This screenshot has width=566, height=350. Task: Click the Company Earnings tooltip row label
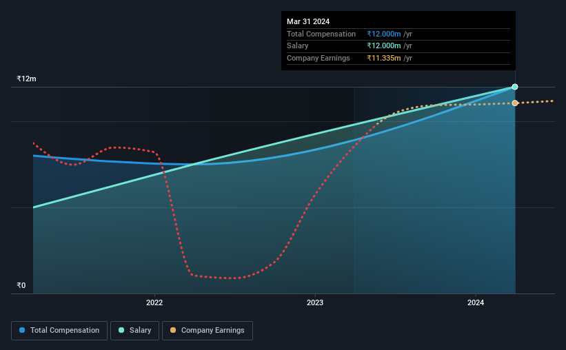[x=318, y=58]
